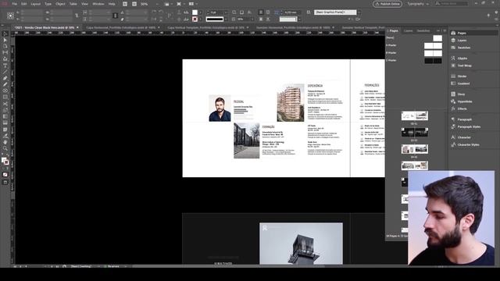Select the Gap tool

pos(5,53)
